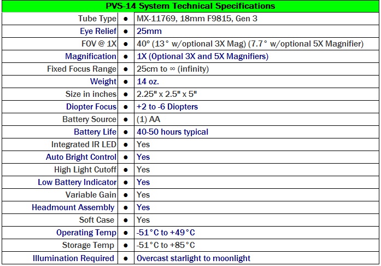Click the '+2 to -6 Diopters' value
This screenshot has height=266, width=381.
pyautogui.click(x=167, y=107)
